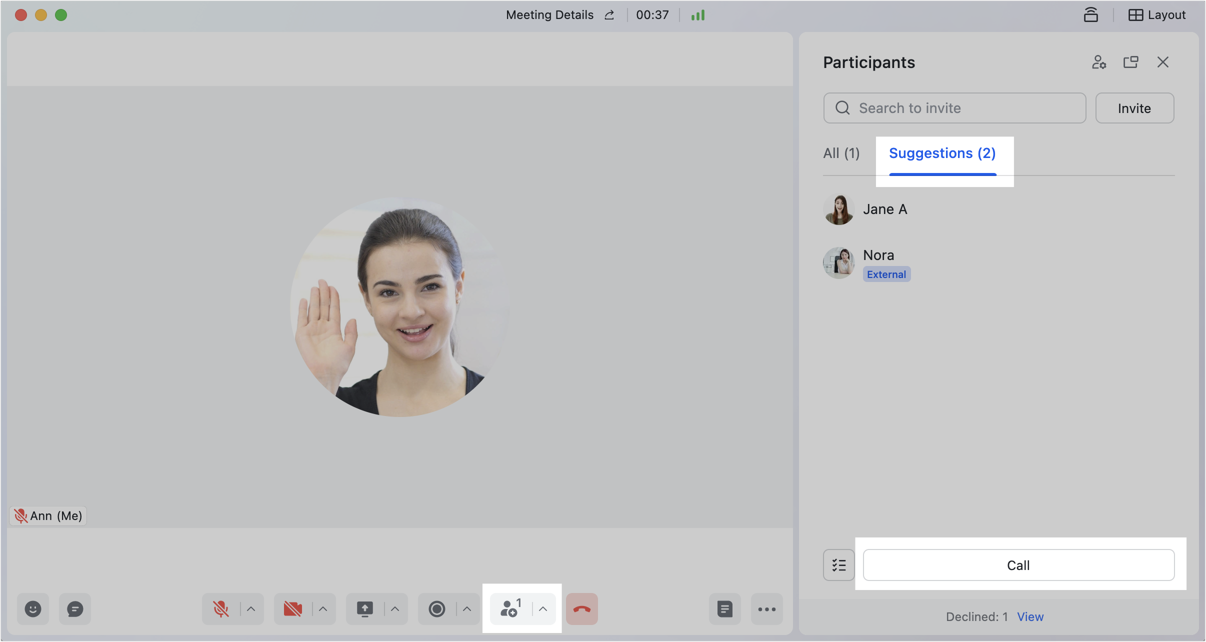Image resolution: width=1206 pixels, height=642 pixels.
Task: Leave the meeting with red hang-up button
Action: pos(582,609)
